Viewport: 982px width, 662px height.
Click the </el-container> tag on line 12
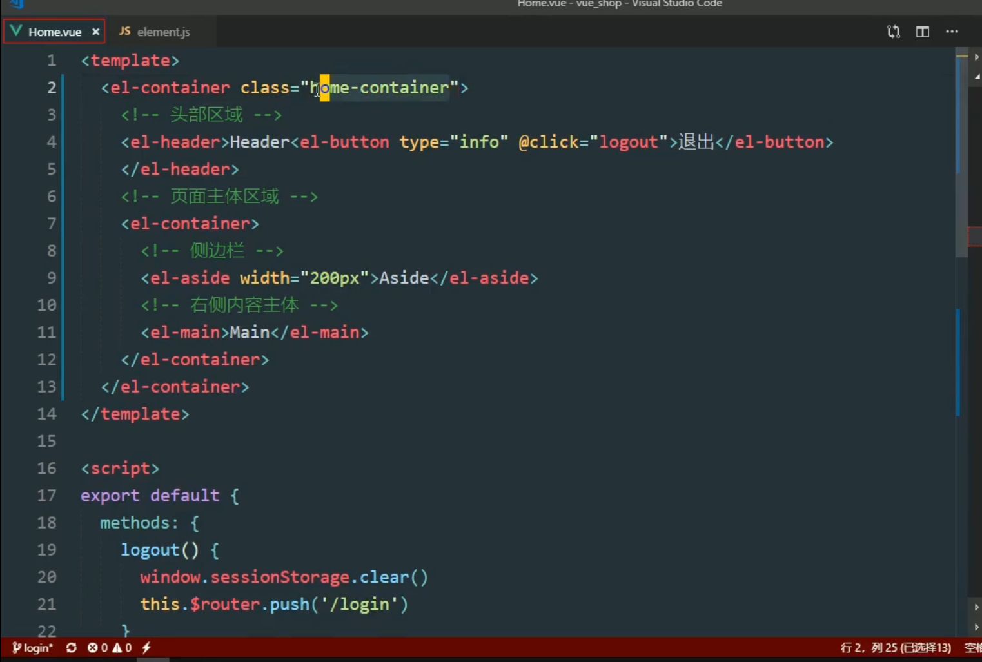pos(195,359)
